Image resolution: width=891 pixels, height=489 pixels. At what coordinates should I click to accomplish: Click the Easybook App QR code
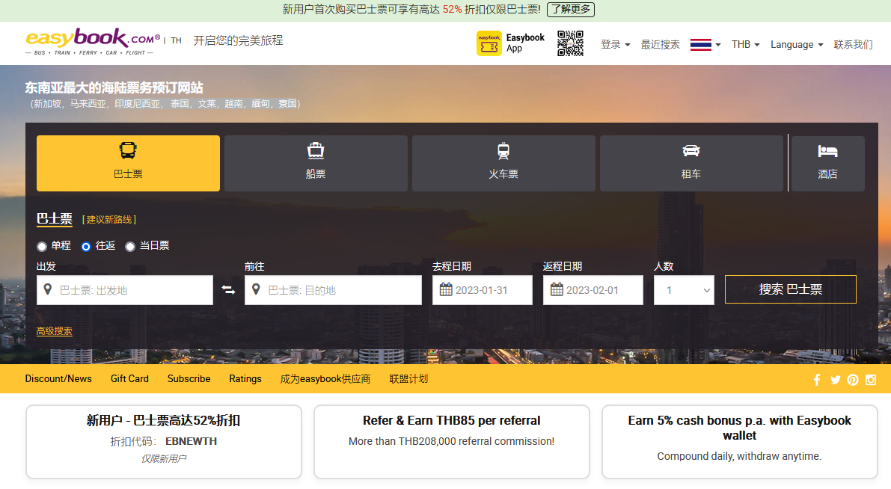click(x=570, y=43)
